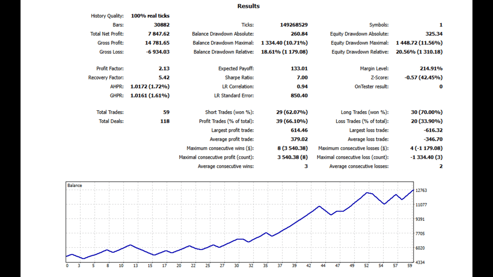
Task: Click the Z-Score value
Action: [x=423, y=77]
